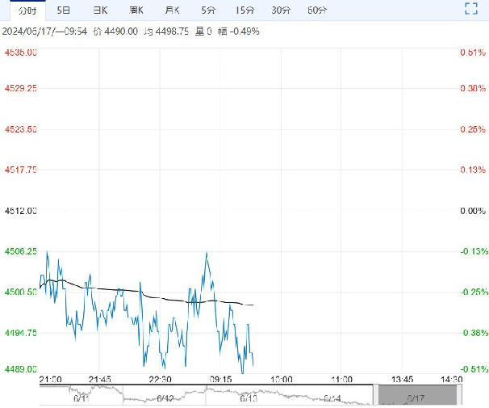This screenshot has height=408, width=489.
Task: Open the 60分 hourly interval chart
Action: coord(317,11)
